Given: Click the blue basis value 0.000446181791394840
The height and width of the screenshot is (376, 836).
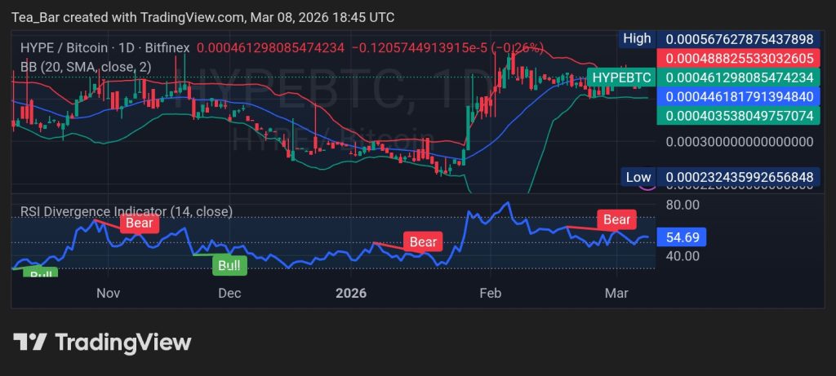Looking at the screenshot, I should point(739,96).
